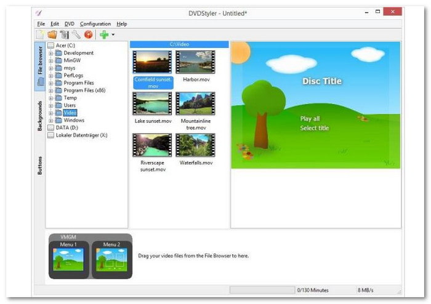Select the Lokaler Datenträger (X:) drive
Image resolution: width=431 pixels, height=304 pixels.
click(x=81, y=135)
